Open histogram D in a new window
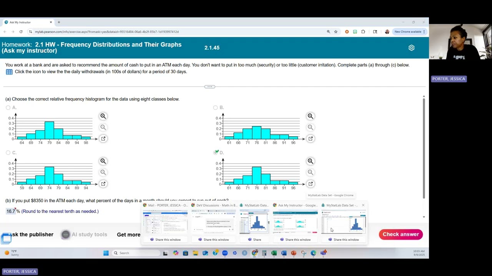Screen dimensions: 492x276 310,184
